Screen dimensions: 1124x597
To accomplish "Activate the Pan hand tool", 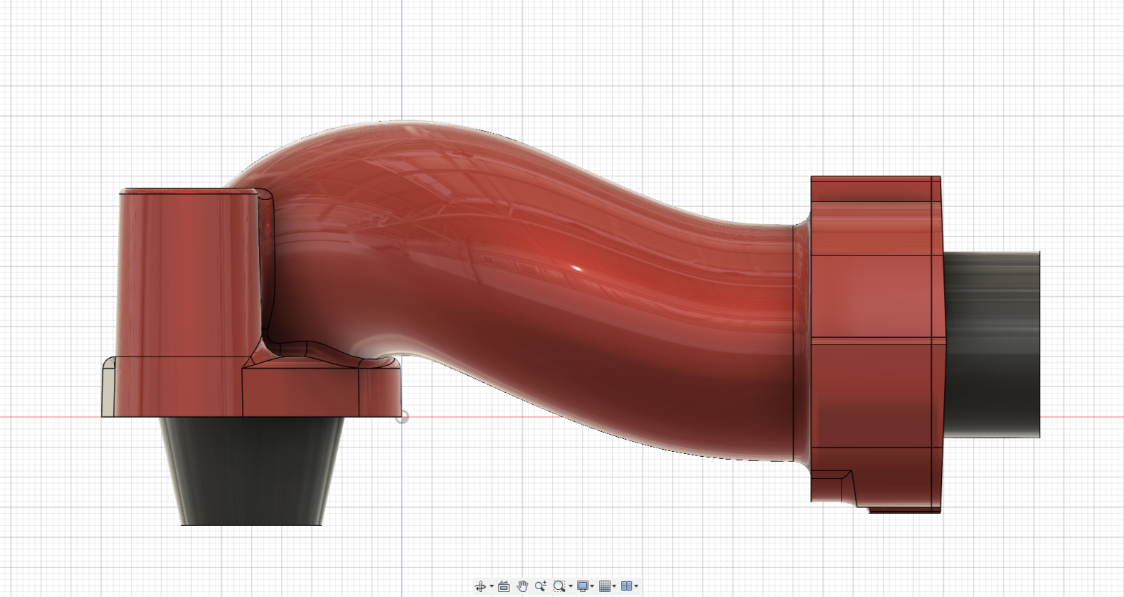I will [x=522, y=586].
